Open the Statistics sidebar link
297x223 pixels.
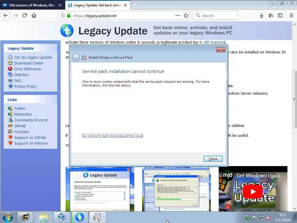(x=21, y=75)
